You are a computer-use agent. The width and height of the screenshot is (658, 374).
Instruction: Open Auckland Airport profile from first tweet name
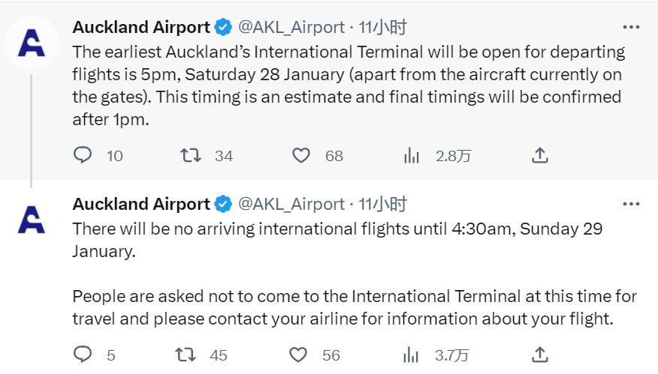(x=141, y=28)
